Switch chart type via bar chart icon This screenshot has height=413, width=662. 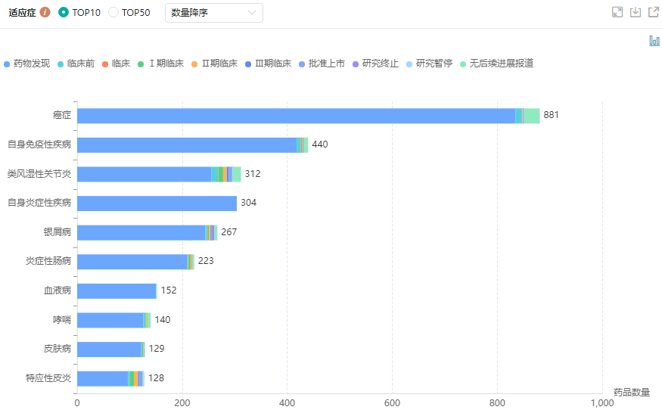[x=654, y=41]
